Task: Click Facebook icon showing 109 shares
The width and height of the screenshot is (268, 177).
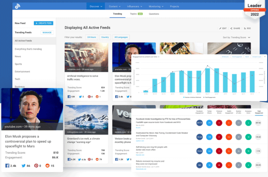Action: 69,97
